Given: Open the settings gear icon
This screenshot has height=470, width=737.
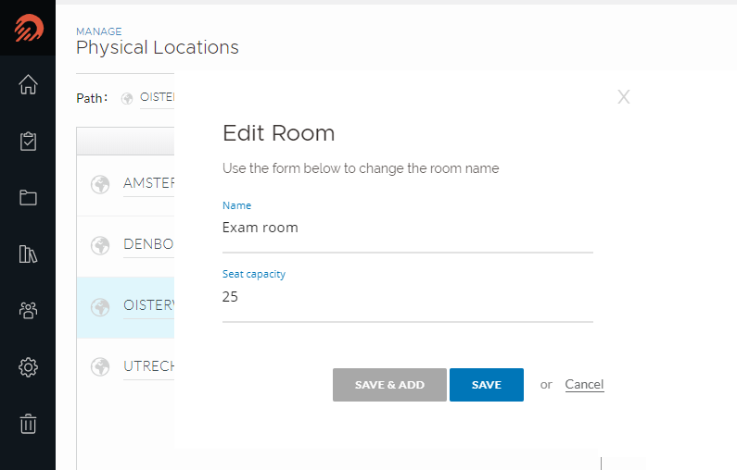Looking at the screenshot, I should pyautogui.click(x=28, y=367).
